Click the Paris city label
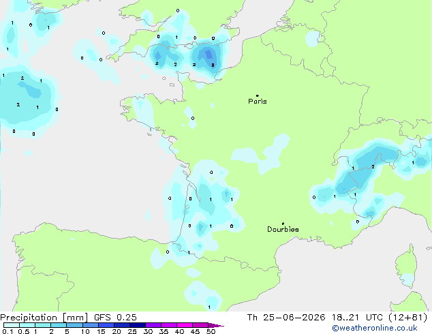The image size is (432, 334). pos(258,101)
